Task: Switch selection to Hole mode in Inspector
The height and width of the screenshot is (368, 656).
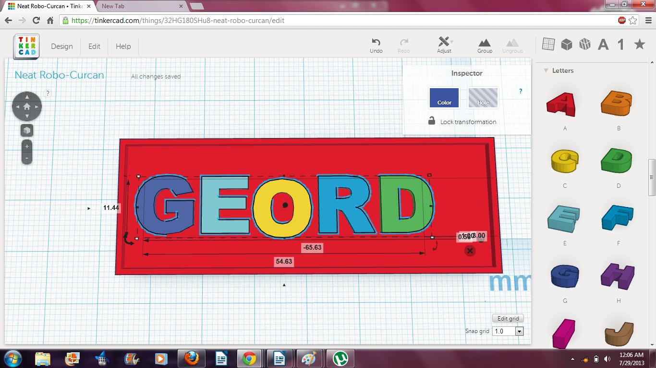Action: pyautogui.click(x=483, y=98)
